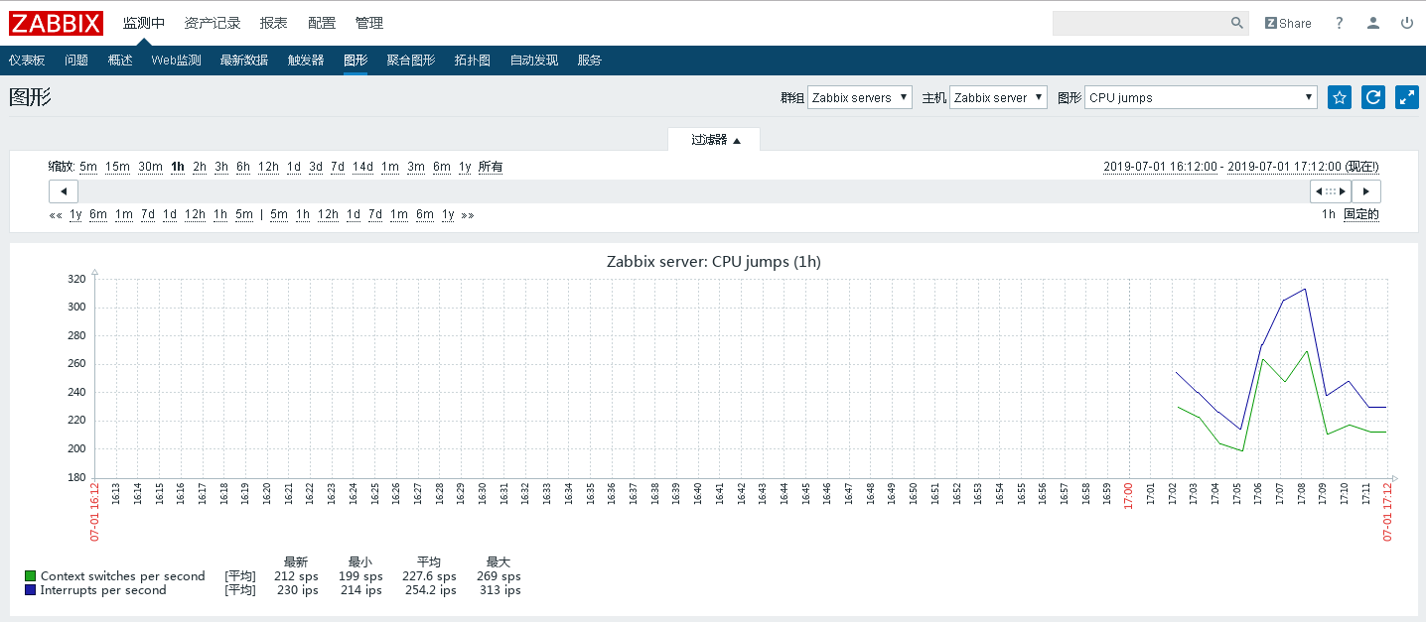Go to the 概述 submenu tab
1426x622 pixels.
click(120, 61)
